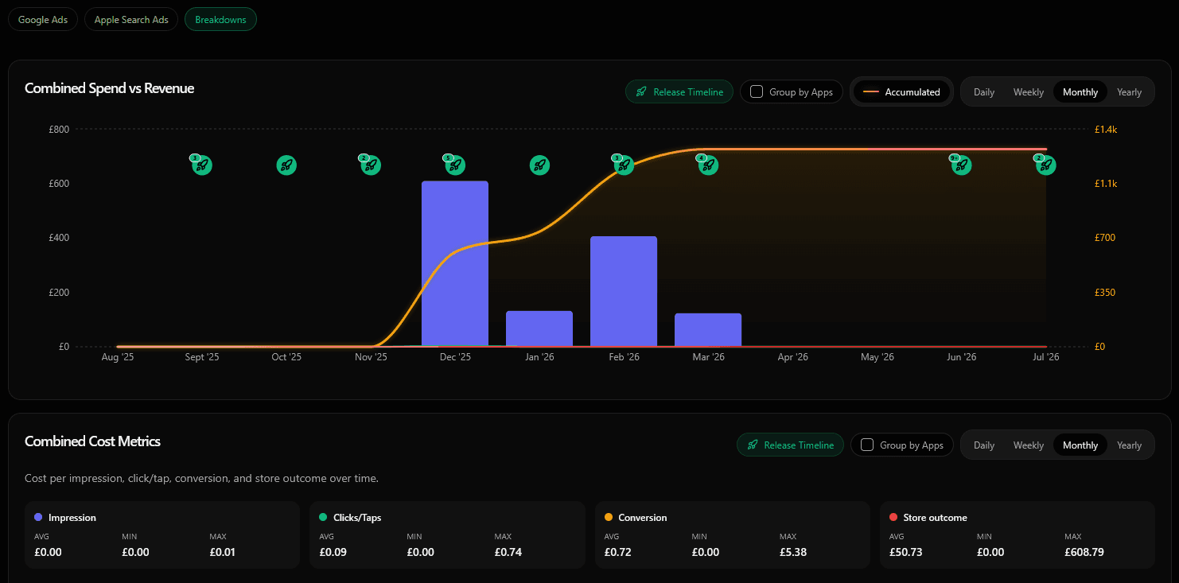Click the Feb '26 spend bar
1179x583 pixels.
point(624,291)
